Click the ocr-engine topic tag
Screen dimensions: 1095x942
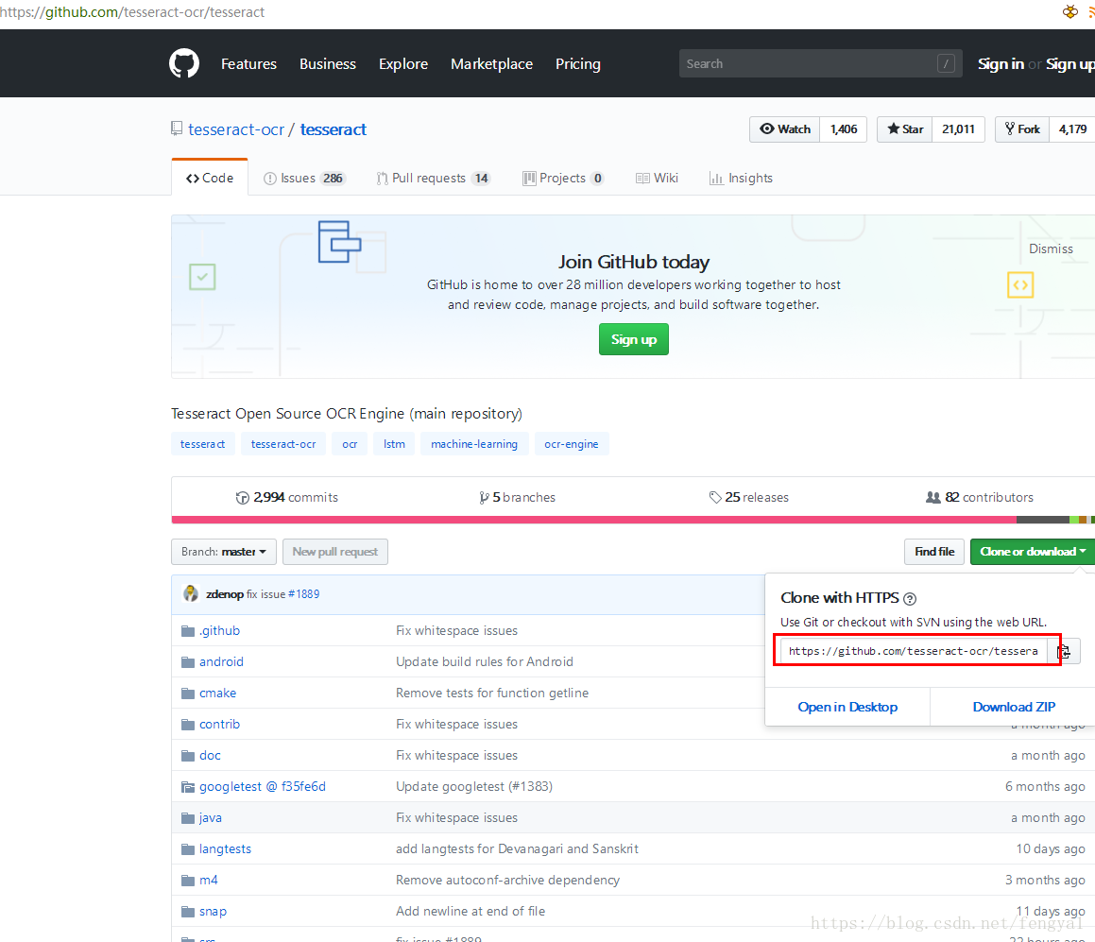[572, 444]
